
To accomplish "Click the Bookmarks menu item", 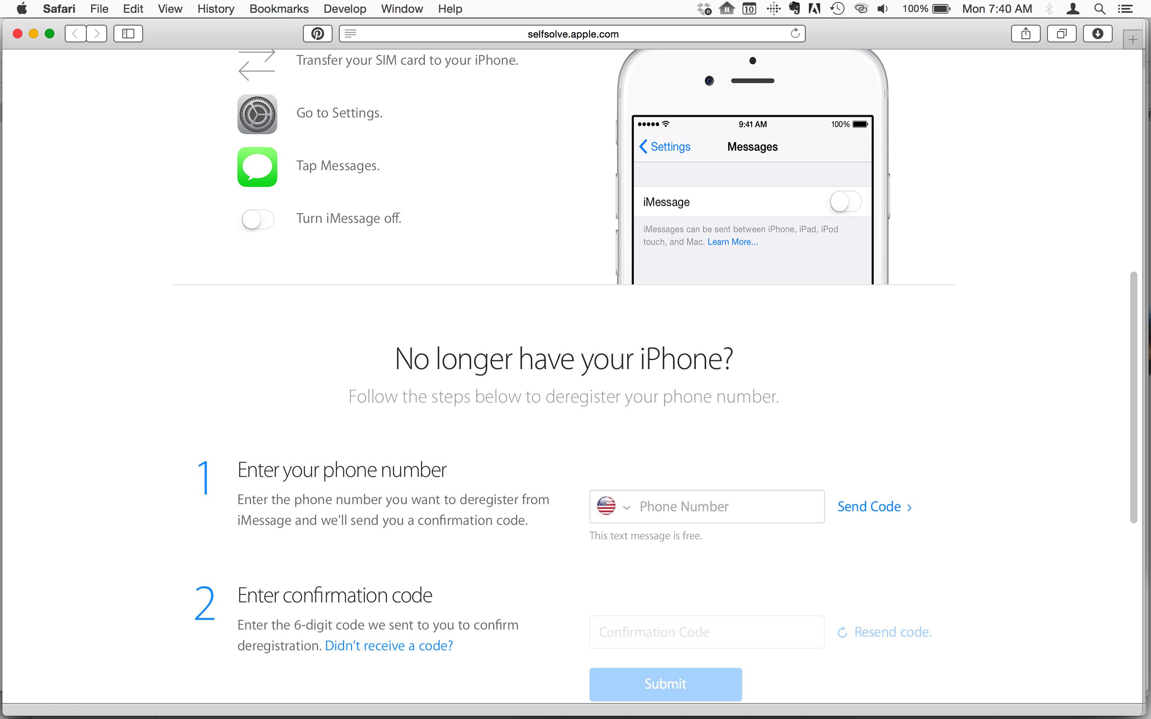I will [x=279, y=9].
